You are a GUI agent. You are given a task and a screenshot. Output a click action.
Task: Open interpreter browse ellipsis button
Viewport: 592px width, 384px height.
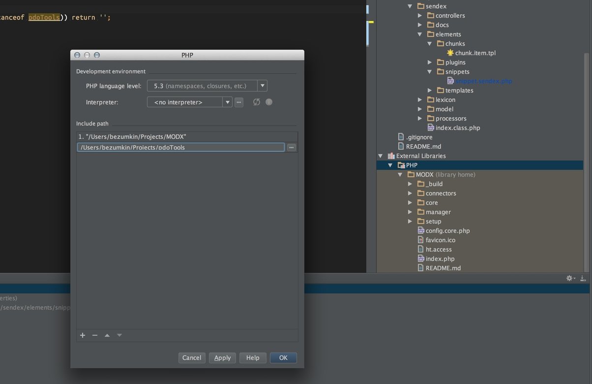click(239, 102)
